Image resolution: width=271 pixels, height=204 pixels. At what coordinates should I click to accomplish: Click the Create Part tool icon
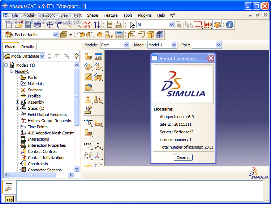point(88,56)
